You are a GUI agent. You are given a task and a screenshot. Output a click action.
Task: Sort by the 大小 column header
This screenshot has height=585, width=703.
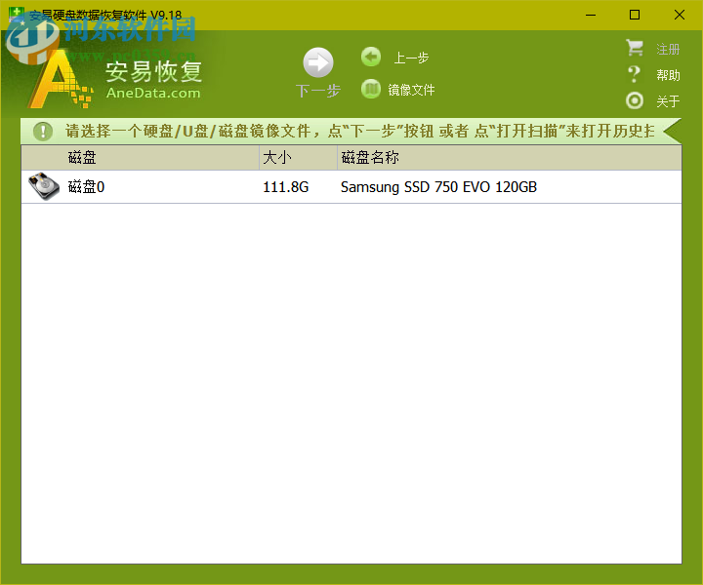(x=298, y=158)
